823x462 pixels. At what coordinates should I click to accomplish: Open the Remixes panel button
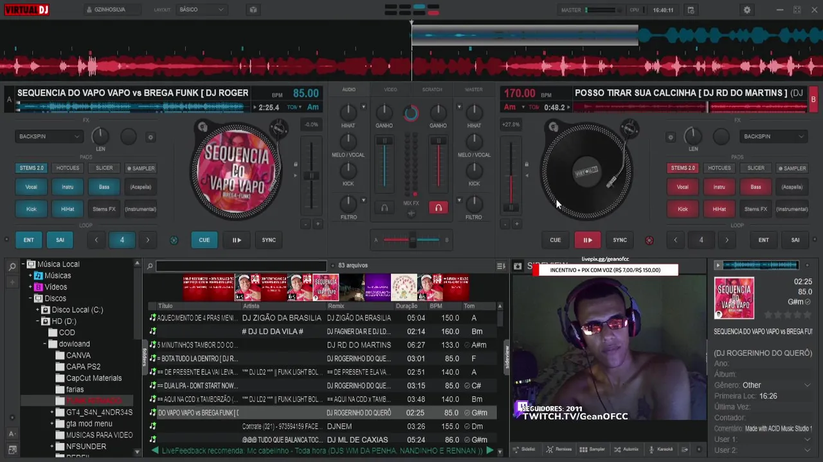[559, 449]
